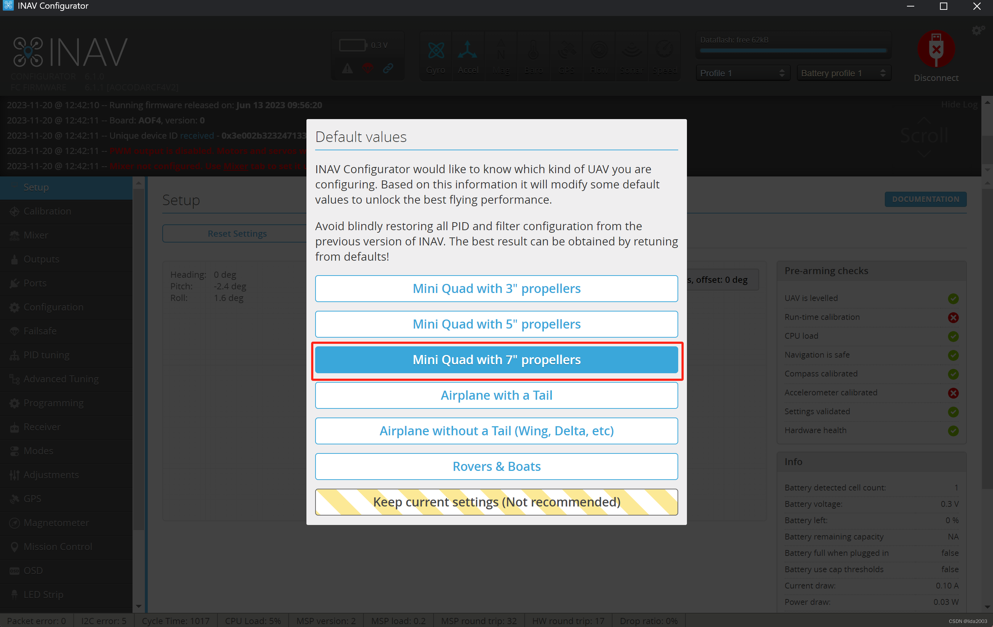Screen dimensions: 993x627
Task: Click the red Run-time calibration status icon
Action: (x=953, y=317)
